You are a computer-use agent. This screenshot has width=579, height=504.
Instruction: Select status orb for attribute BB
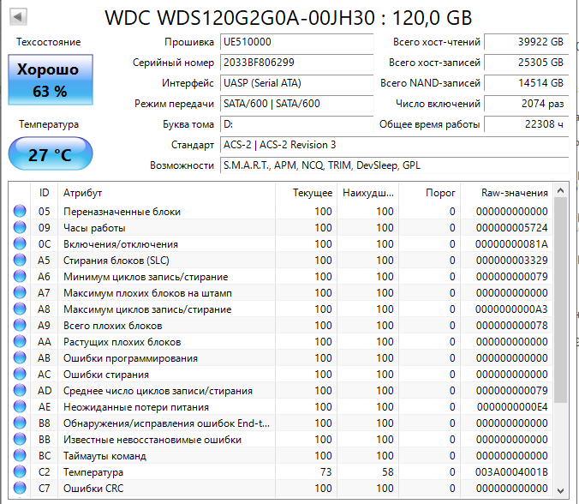[20, 439]
